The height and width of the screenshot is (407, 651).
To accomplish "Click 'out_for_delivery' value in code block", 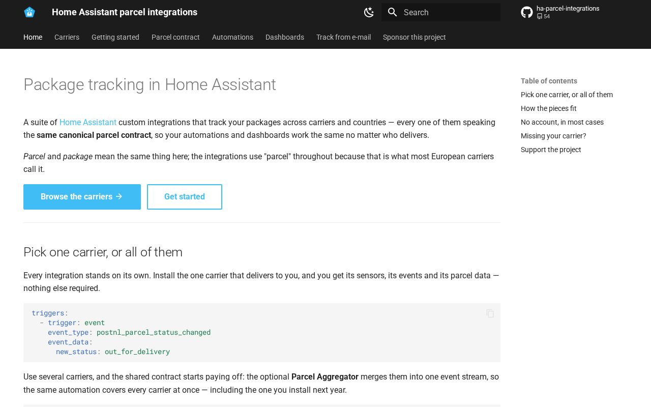I will click(137, 352).
